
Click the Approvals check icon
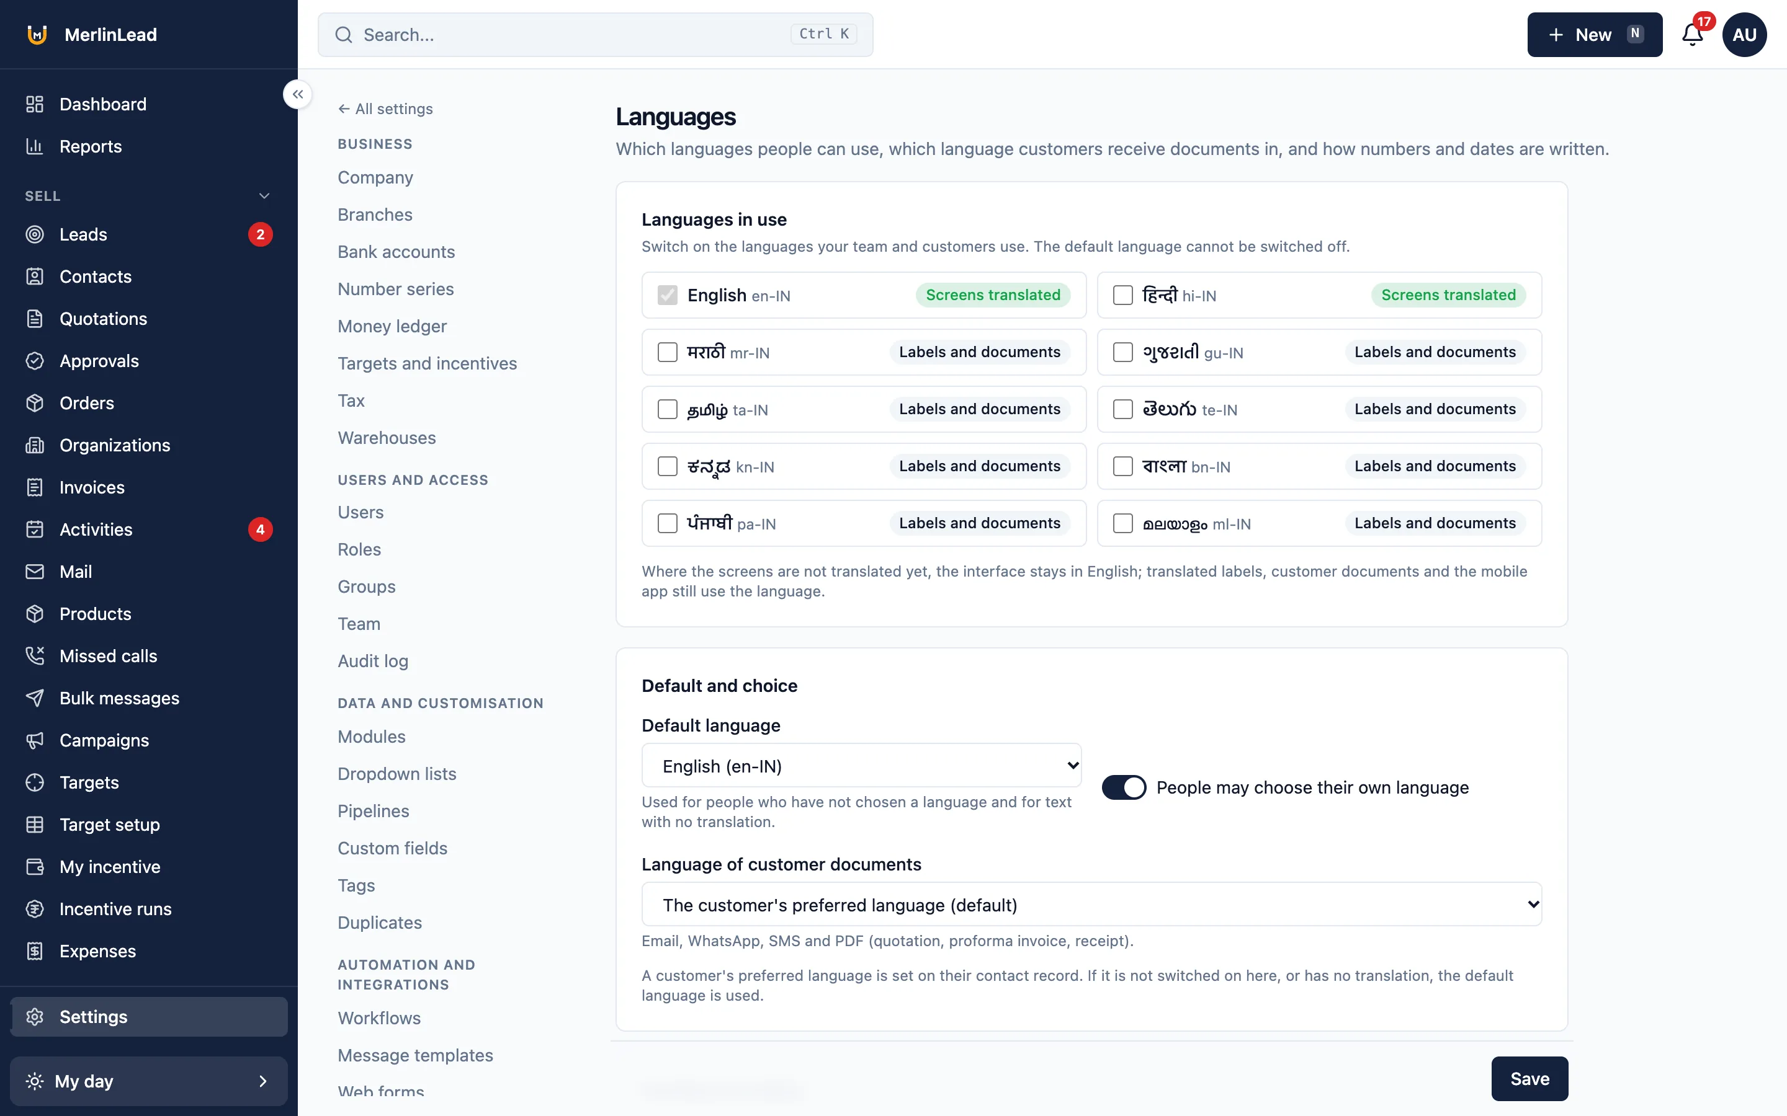coord(35,360)
